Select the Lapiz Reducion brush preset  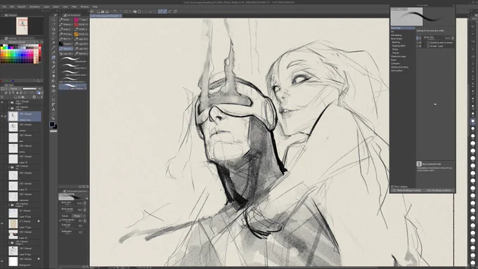[73, 87]
